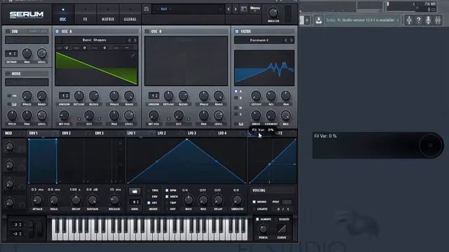The height and width of the screenshot is (252, 449).
Task: Click the portamento curve shape icon
Action: 281,229
